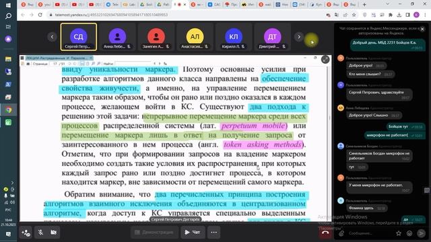This screenshot has width=431, height=242.
Task: Open the browser extensions puzzle icon
Action: [x=391, y=15]
